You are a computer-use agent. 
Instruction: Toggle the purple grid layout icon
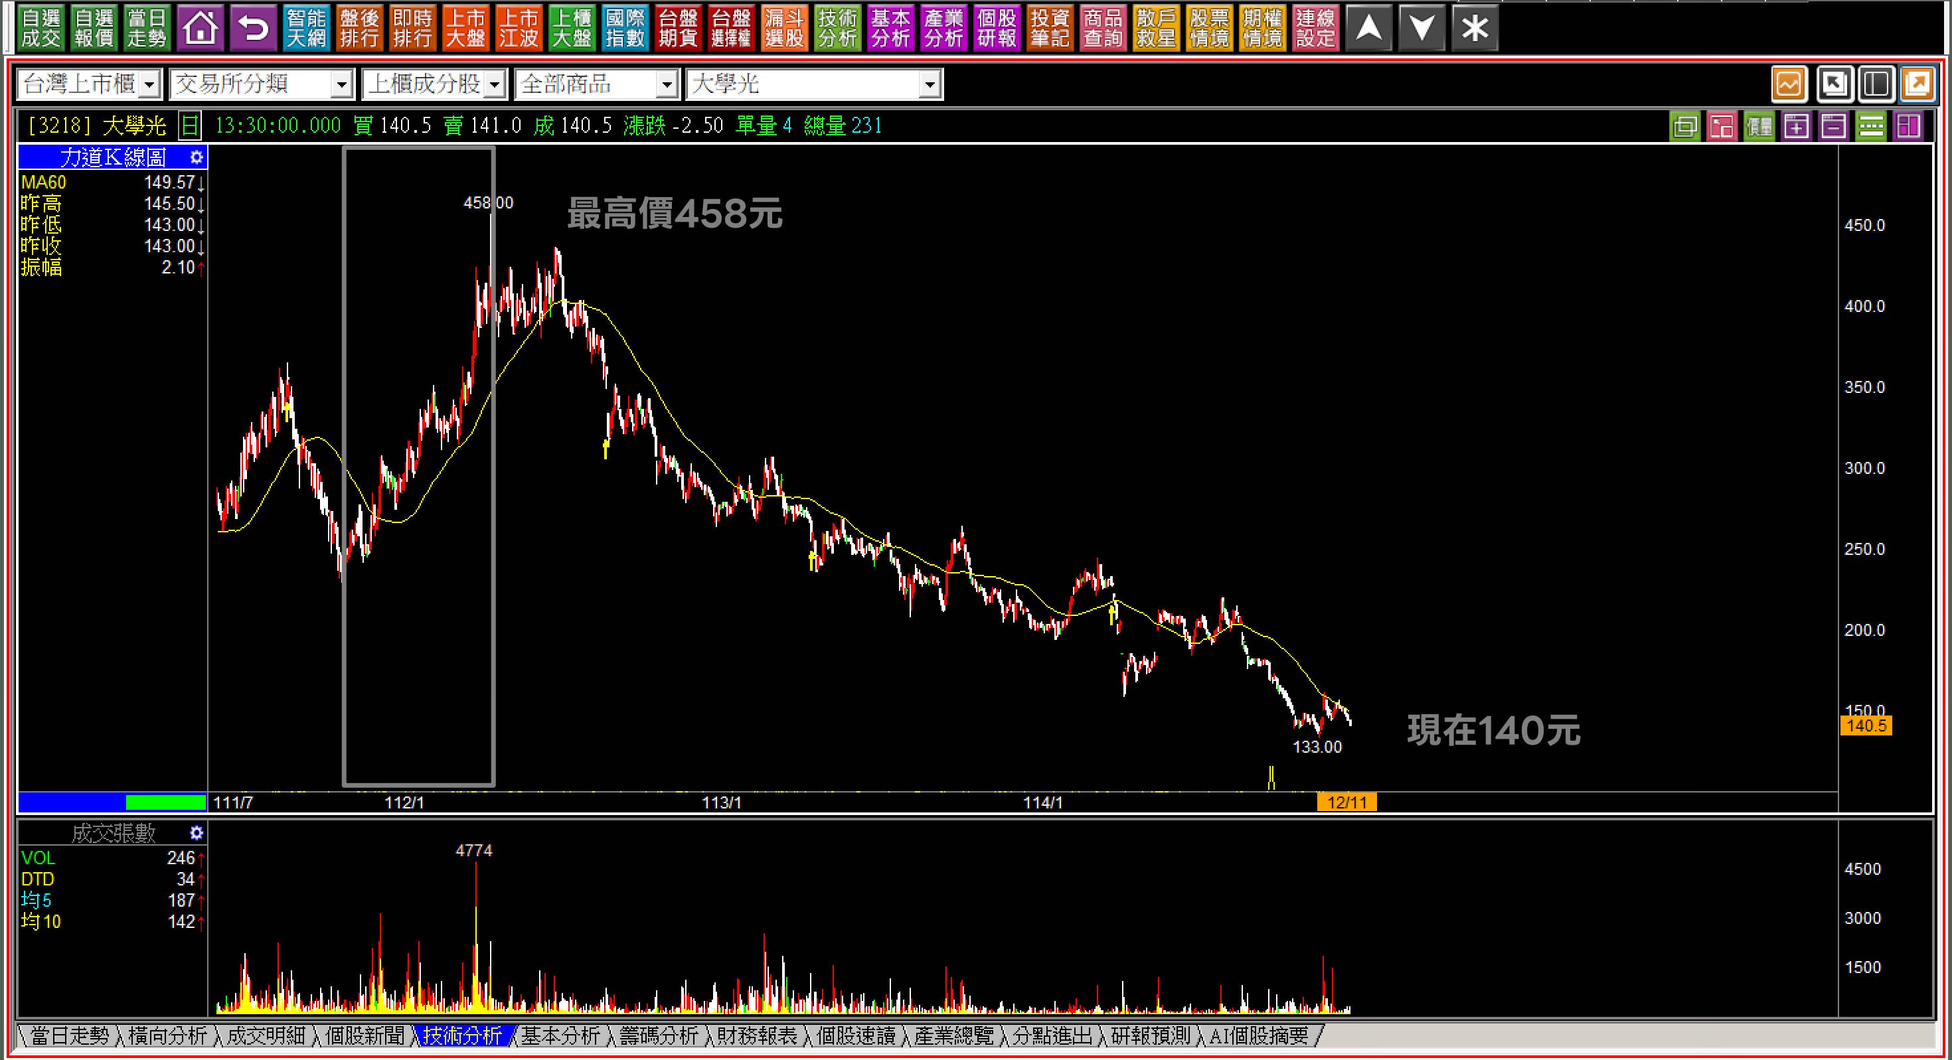(1908, 127)
